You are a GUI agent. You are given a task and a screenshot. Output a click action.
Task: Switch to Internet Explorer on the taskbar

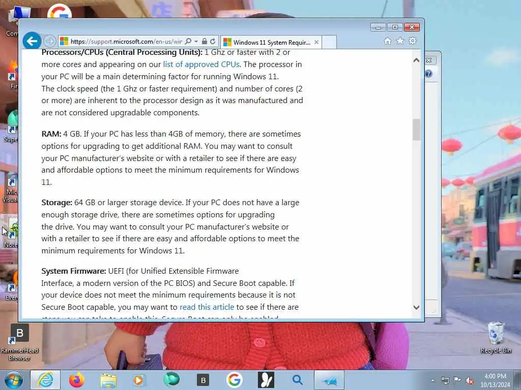(45, 380)
